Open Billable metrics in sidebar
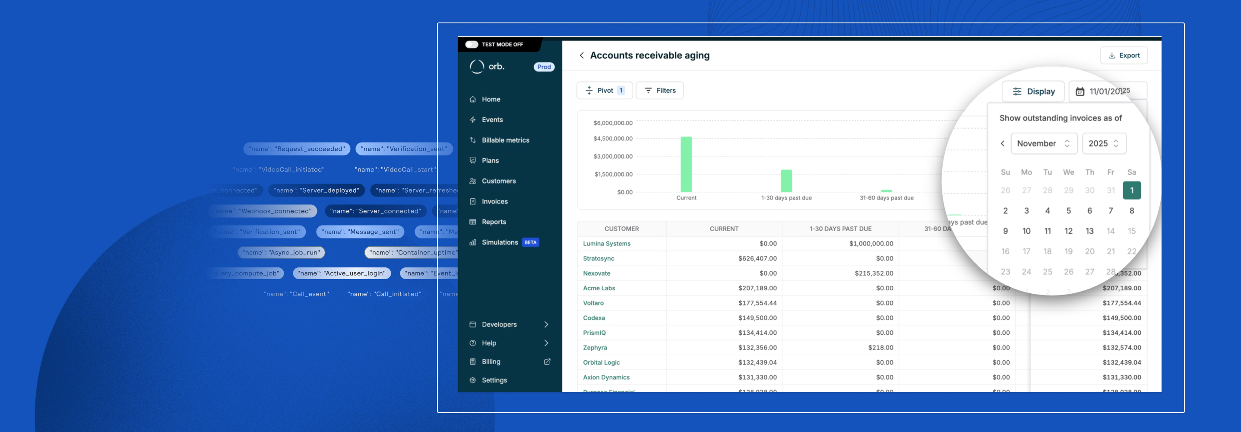 [505, 140]
